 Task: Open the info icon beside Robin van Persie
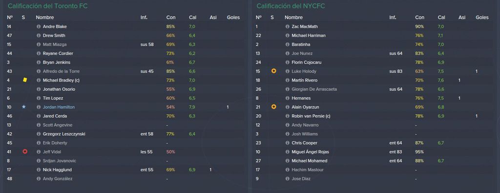click(x=287, y=116)
